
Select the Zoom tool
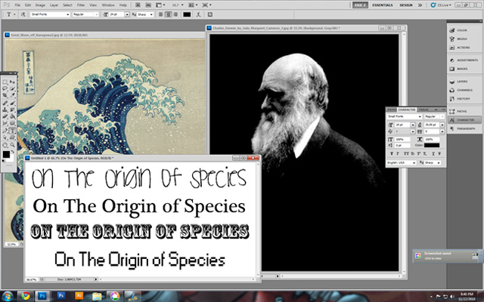[12, 145]
